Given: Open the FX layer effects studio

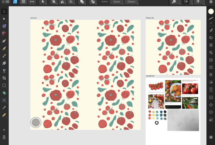Looking at the screenshot, I should 211,75.
